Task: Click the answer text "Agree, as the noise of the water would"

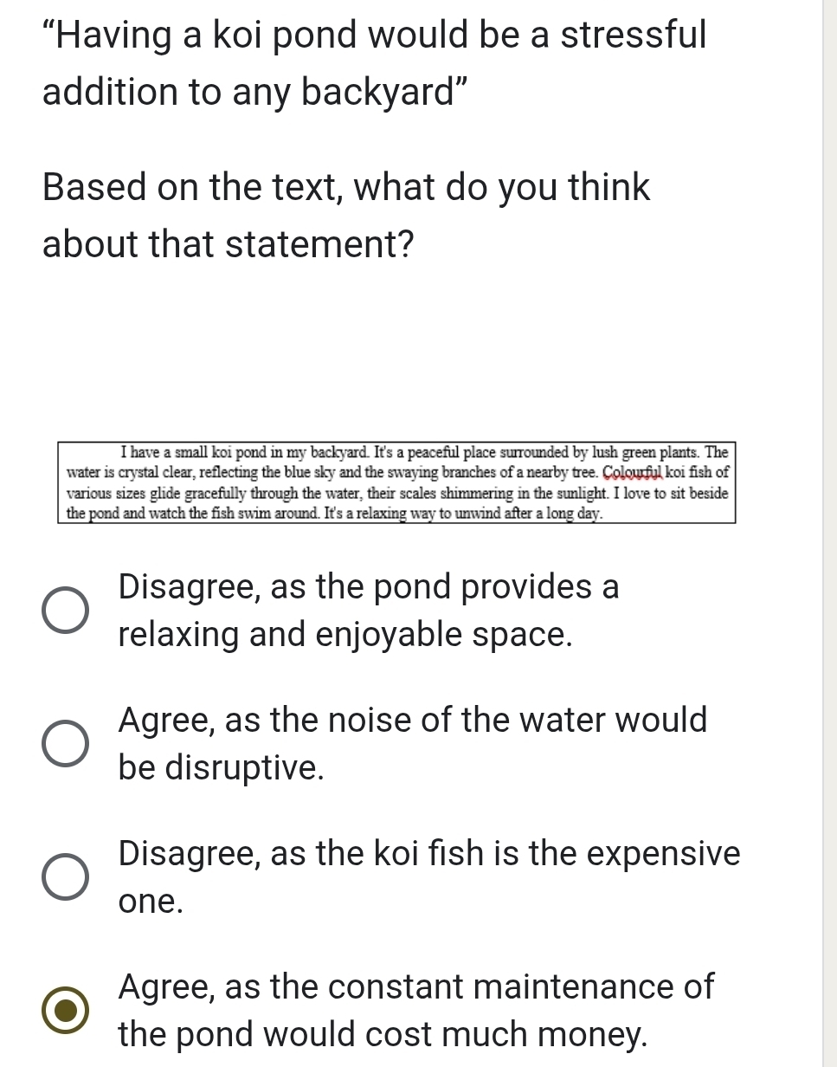Action: click(413, 721)
